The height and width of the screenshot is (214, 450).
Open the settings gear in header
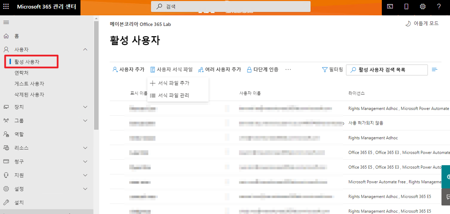point(422,6)
